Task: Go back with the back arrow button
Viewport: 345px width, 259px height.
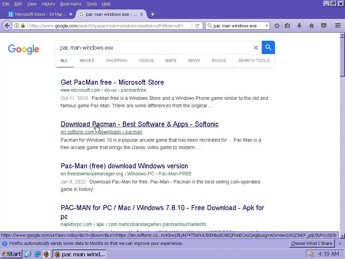Action: tap(7, 26)
